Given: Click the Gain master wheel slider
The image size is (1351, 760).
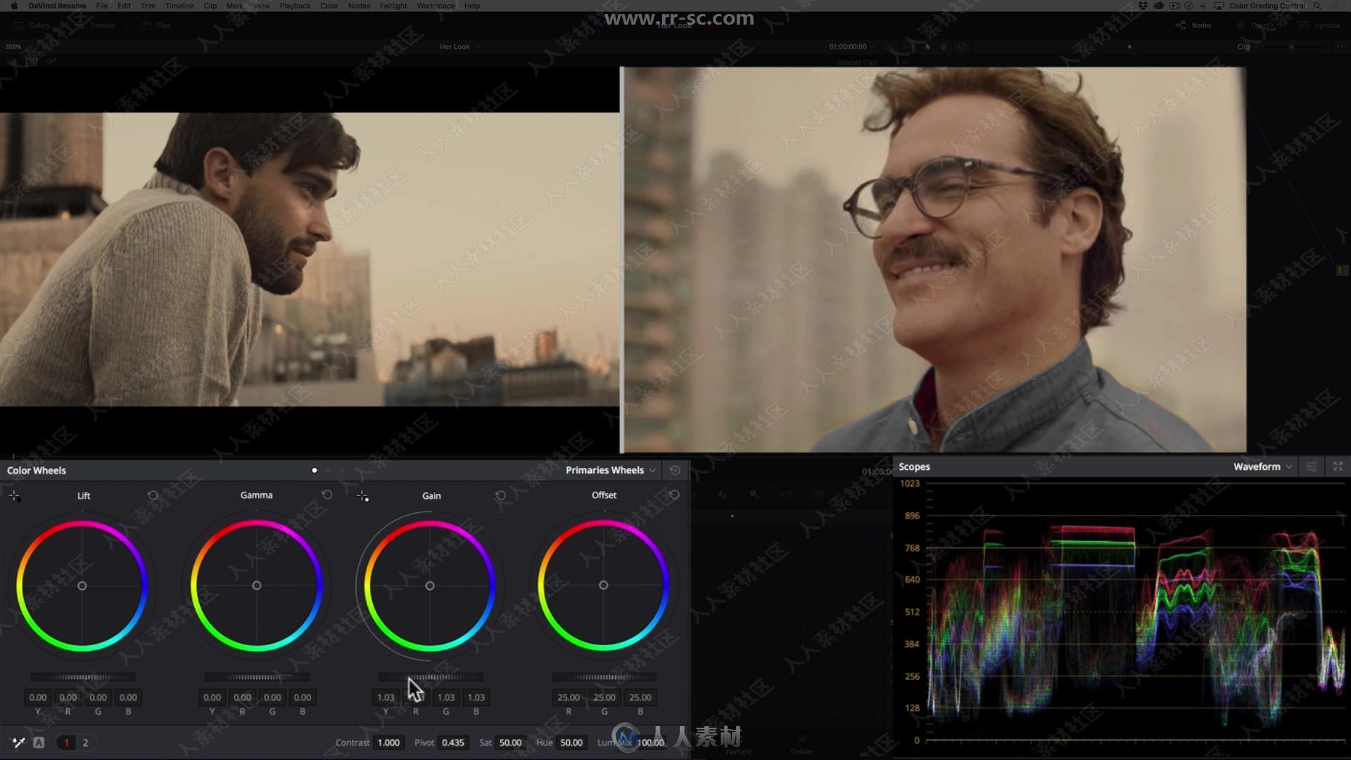Looking at the screenshot, I should click(x=431, y=677).
